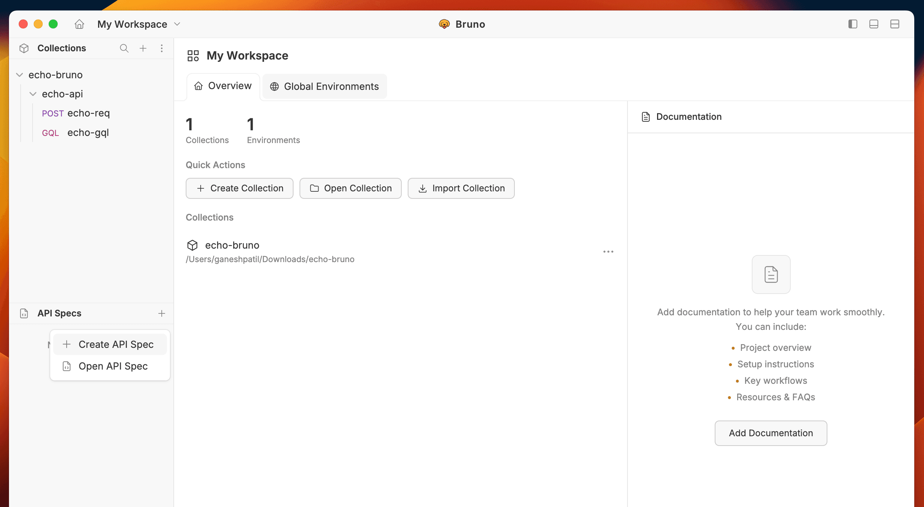This screenshot has height=507, width=924.
Task: Open echo-bruno three-dot options menu
Action: (x=608, y=252)
